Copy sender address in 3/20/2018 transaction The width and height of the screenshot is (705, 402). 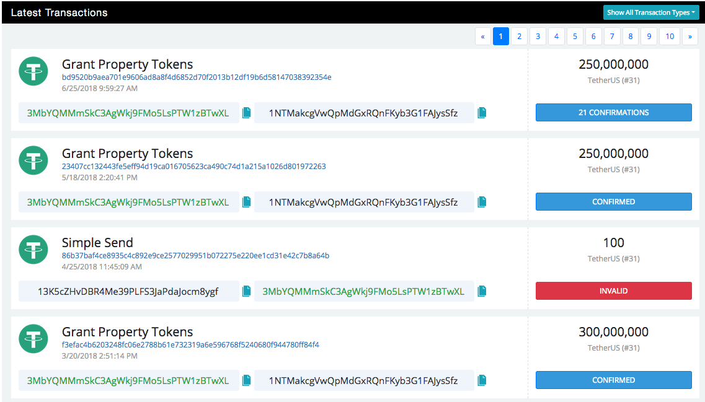246,380
